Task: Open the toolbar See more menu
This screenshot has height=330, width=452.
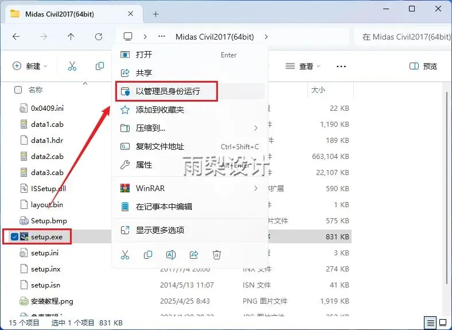Action: 341,67
